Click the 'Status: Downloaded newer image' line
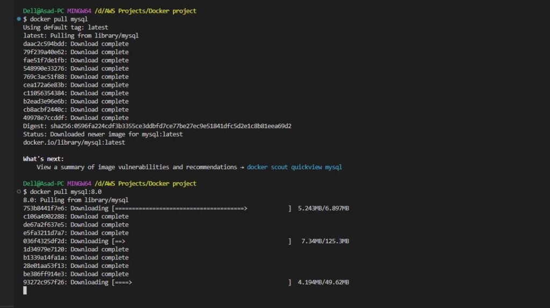Screen dimensions: 550x308 tap(103, 134)
